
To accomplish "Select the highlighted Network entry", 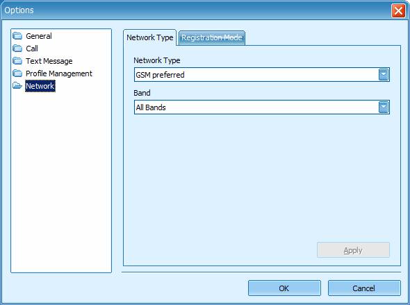I will [x=40, y=86].
